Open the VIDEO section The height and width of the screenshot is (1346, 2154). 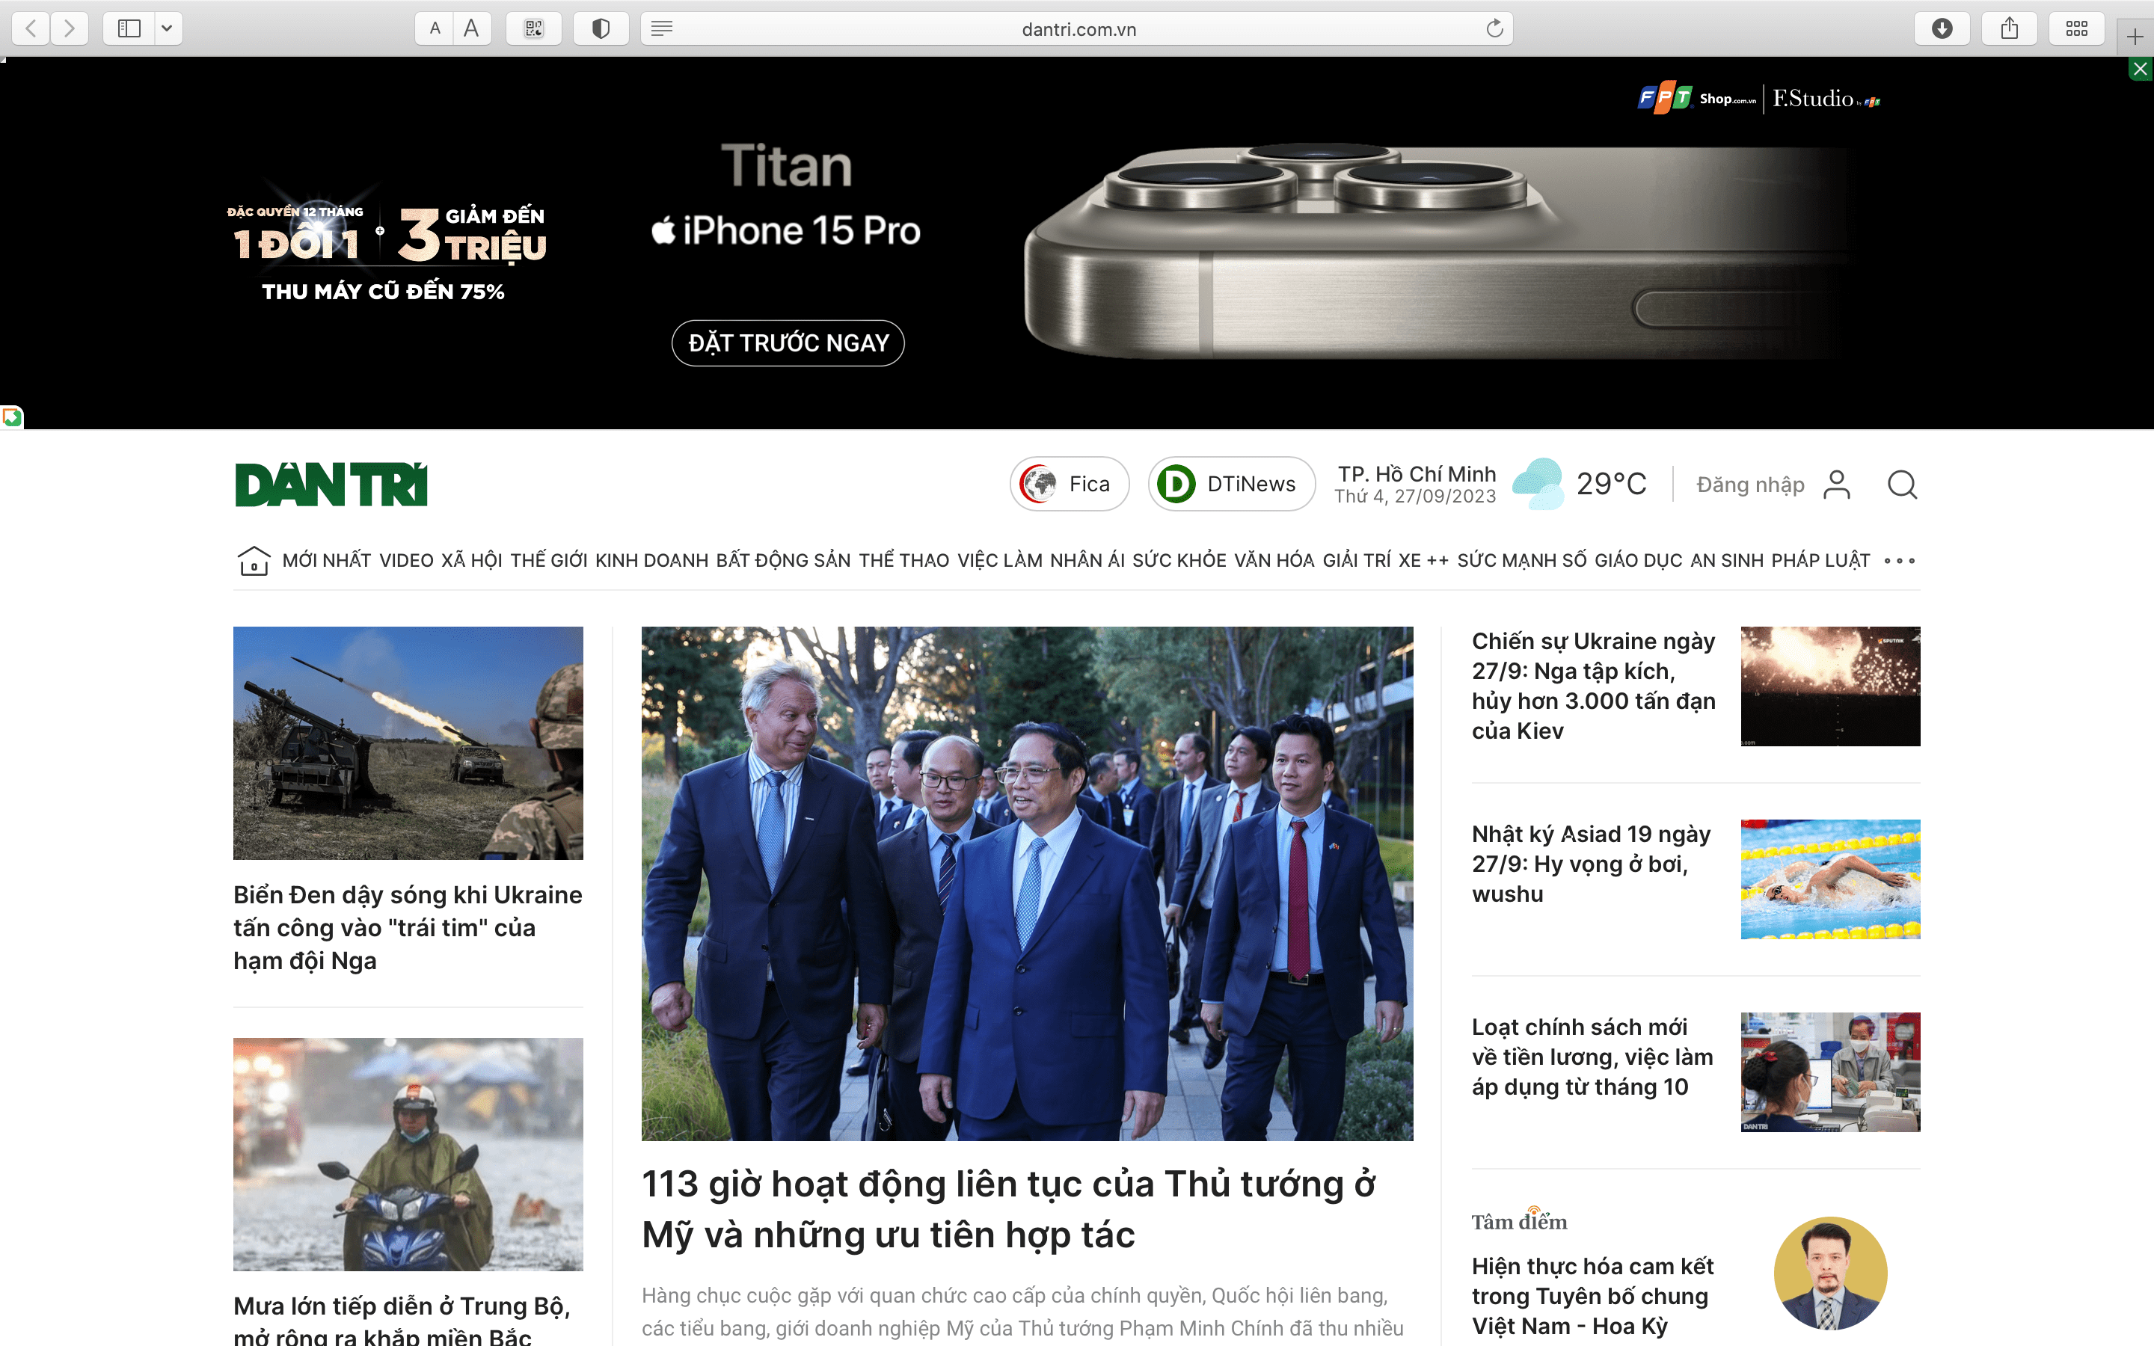click(406, 561)
